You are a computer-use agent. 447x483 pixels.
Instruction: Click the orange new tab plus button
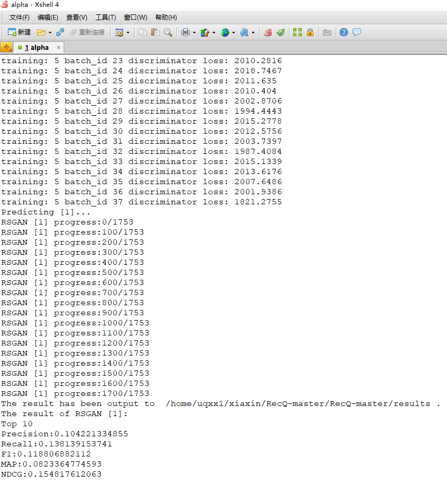tap(7, 47)
